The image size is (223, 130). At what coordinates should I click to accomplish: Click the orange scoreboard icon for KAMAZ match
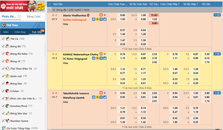(x=101, y=54)
